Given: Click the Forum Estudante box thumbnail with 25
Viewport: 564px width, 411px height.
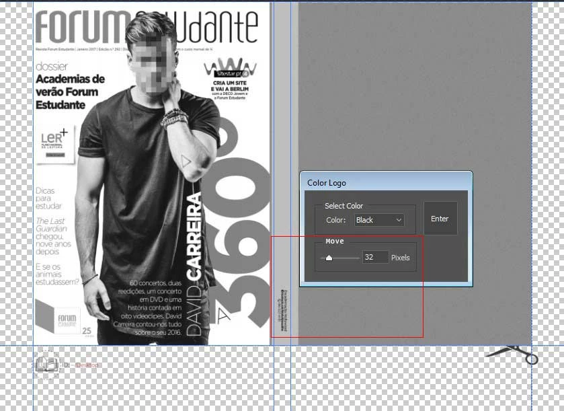Looking at the screenshot, I should click(64, 317).
